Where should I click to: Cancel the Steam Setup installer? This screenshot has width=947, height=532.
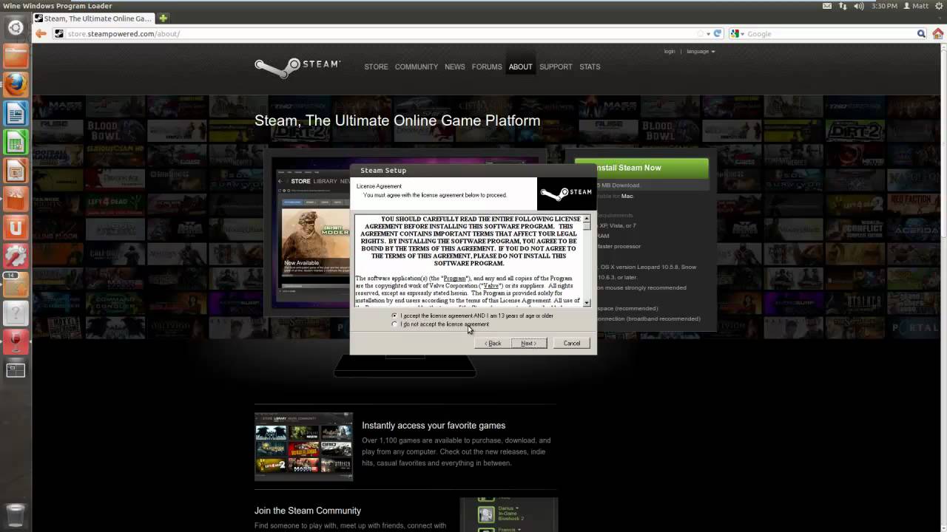tap(572, 343)
